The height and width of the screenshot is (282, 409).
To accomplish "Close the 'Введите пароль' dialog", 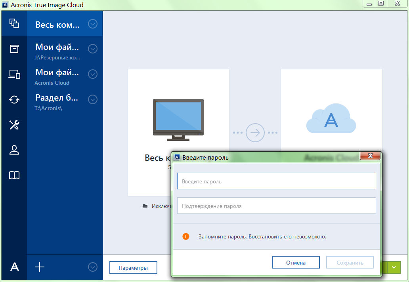I will point(370,156).
